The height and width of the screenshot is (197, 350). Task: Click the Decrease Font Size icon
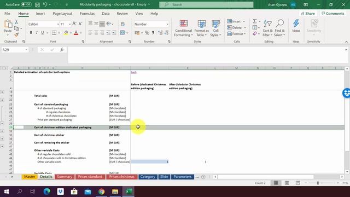click(x=80, y=24)
